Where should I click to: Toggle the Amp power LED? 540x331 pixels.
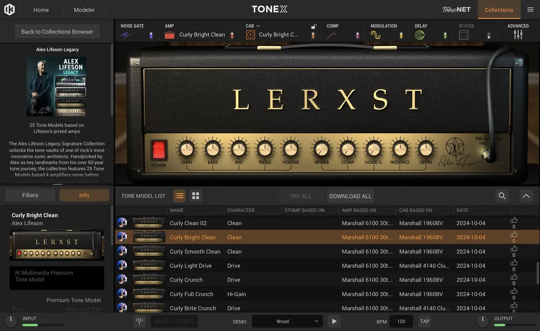232,35
